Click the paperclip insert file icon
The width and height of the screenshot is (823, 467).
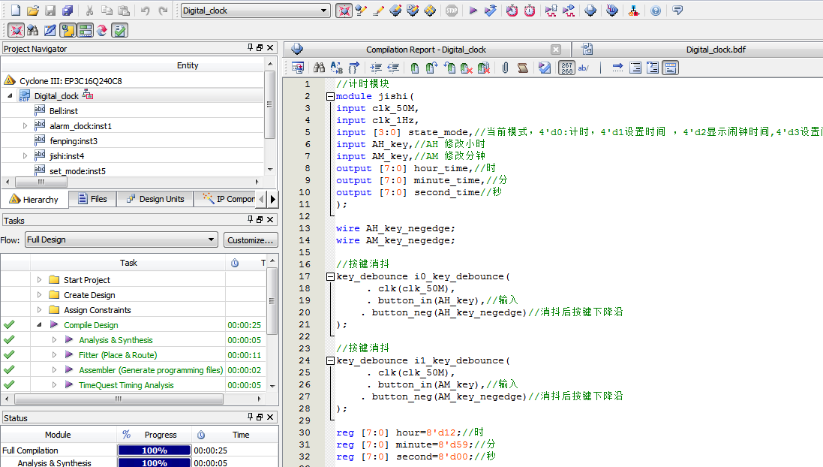tap(506, 68)
